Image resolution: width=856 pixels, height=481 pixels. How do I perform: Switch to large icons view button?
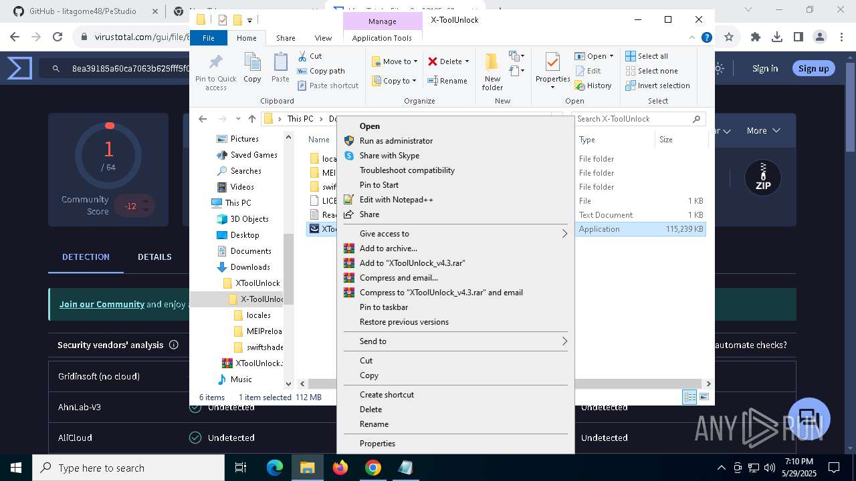coord(704,397)
